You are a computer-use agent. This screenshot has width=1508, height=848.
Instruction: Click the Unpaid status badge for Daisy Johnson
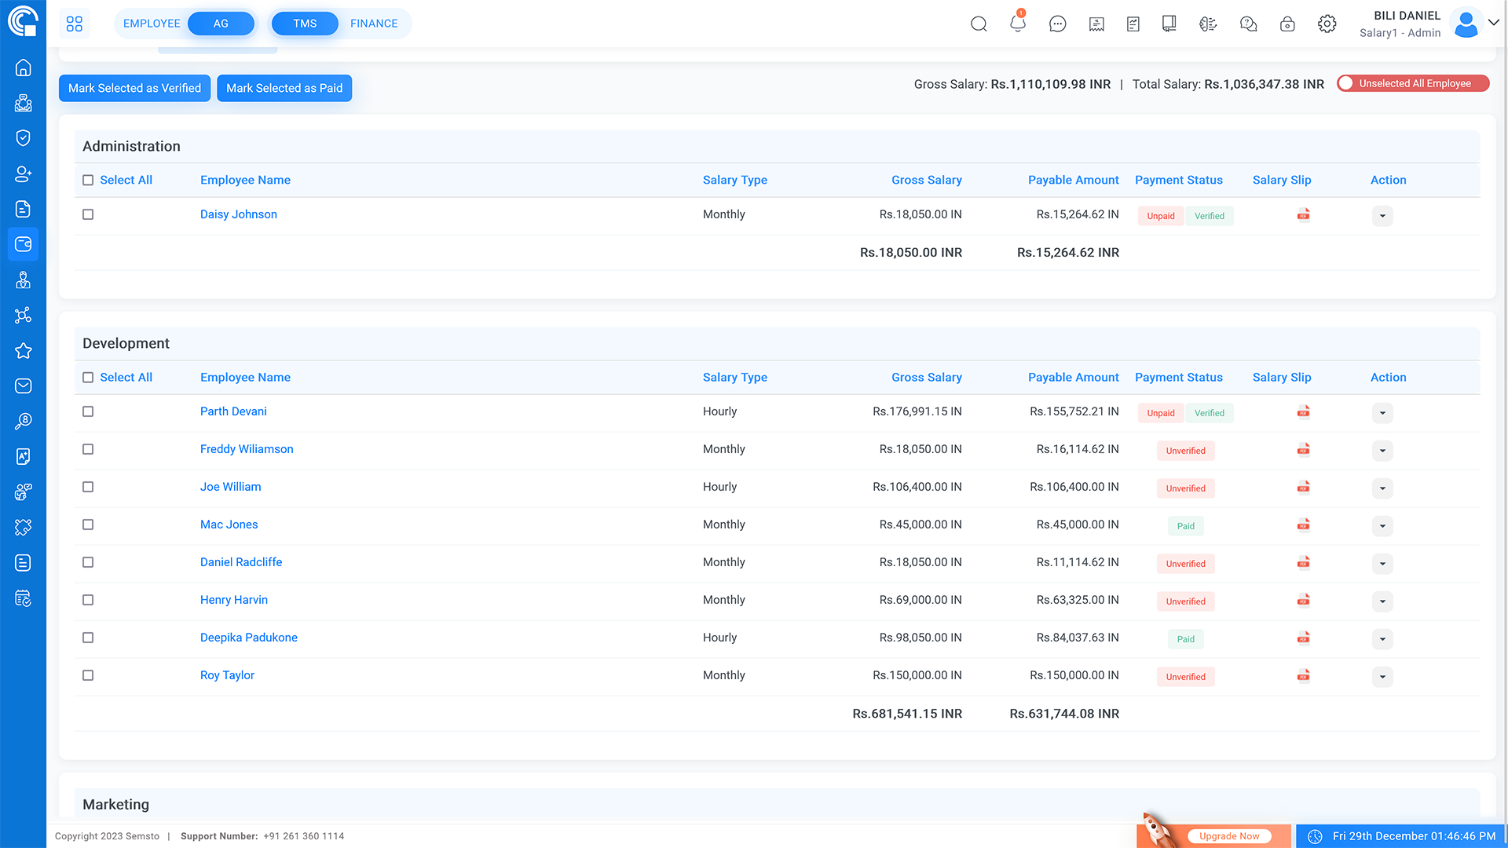(x=1160, y=216)
